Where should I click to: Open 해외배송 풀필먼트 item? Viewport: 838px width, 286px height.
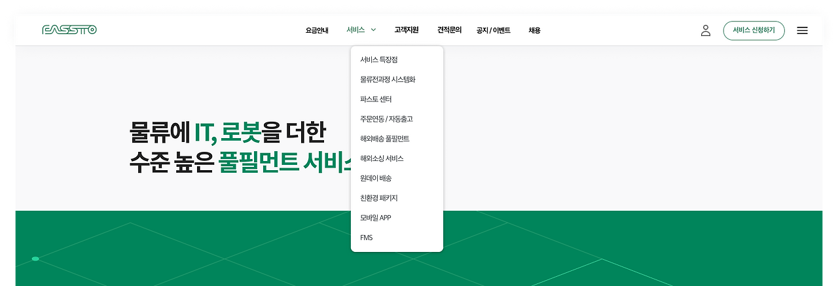(384, 139)
